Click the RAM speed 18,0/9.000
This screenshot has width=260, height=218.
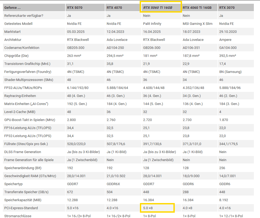(191, 176)
